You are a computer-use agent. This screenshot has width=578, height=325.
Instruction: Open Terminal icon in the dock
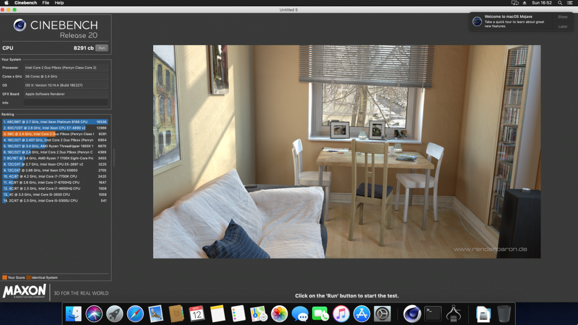click(433, 314)
